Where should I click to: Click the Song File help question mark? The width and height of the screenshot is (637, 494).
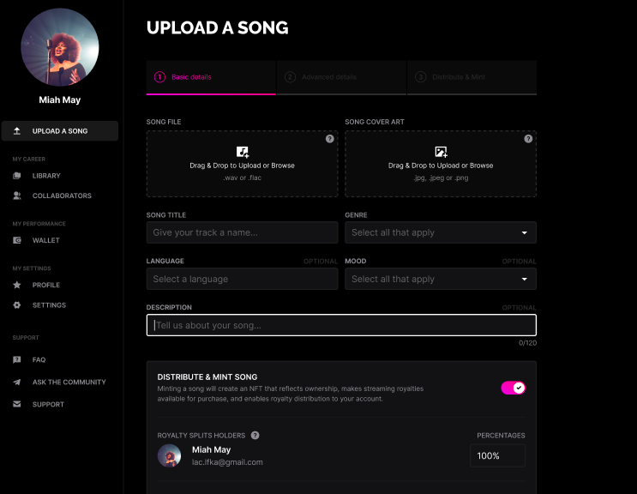[329, 139]
